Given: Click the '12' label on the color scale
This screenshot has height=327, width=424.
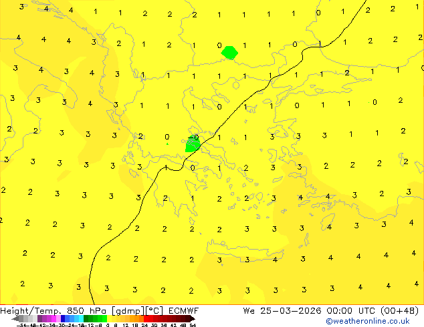Looking at the screenshot, I should click(126, 325).
